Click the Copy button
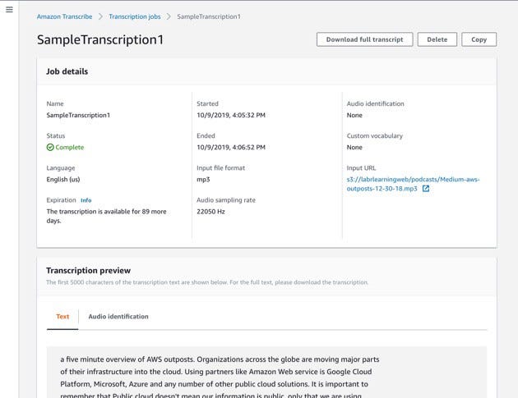518x398 pixels. click(x=479, y=39)
